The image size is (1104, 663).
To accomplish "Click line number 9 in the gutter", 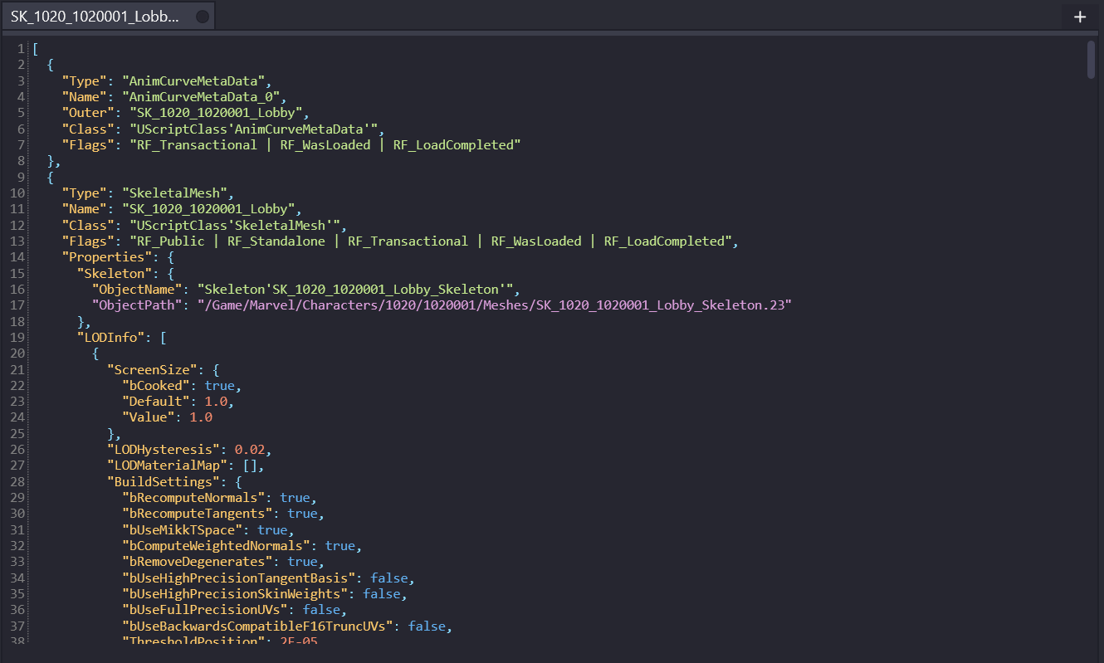I will (x=21, y=177).
